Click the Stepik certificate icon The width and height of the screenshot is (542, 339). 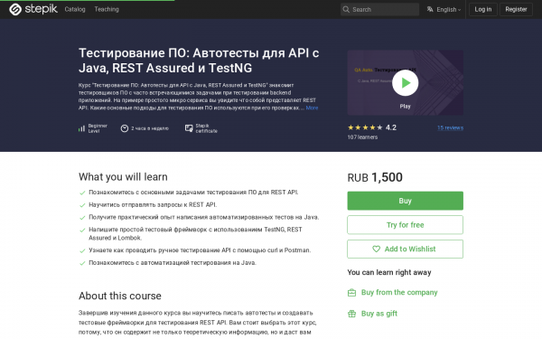pyautogui.click(x=189, y=128)
